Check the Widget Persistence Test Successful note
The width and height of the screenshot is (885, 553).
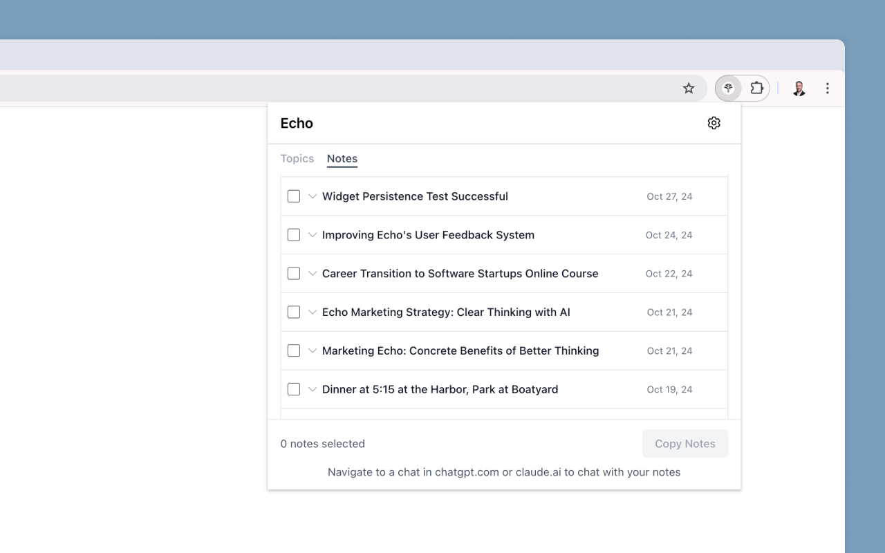point(294,196)
